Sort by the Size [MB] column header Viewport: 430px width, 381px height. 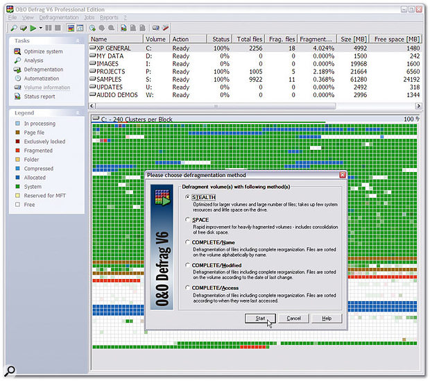click(353, 39)
